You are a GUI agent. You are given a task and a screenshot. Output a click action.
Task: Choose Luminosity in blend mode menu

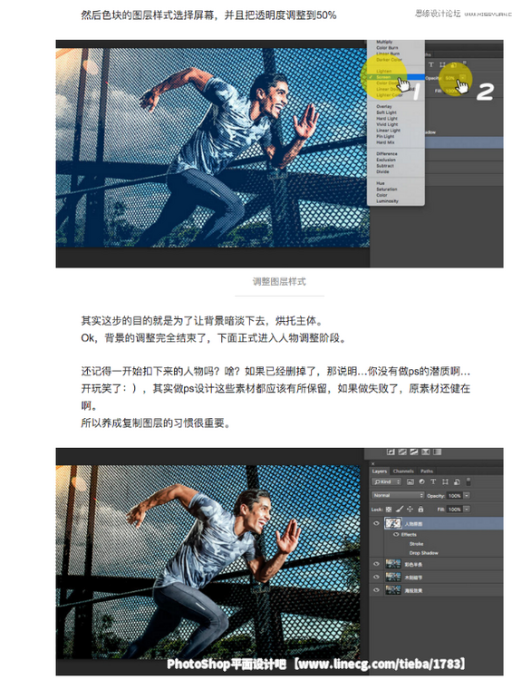coord(396,201)
